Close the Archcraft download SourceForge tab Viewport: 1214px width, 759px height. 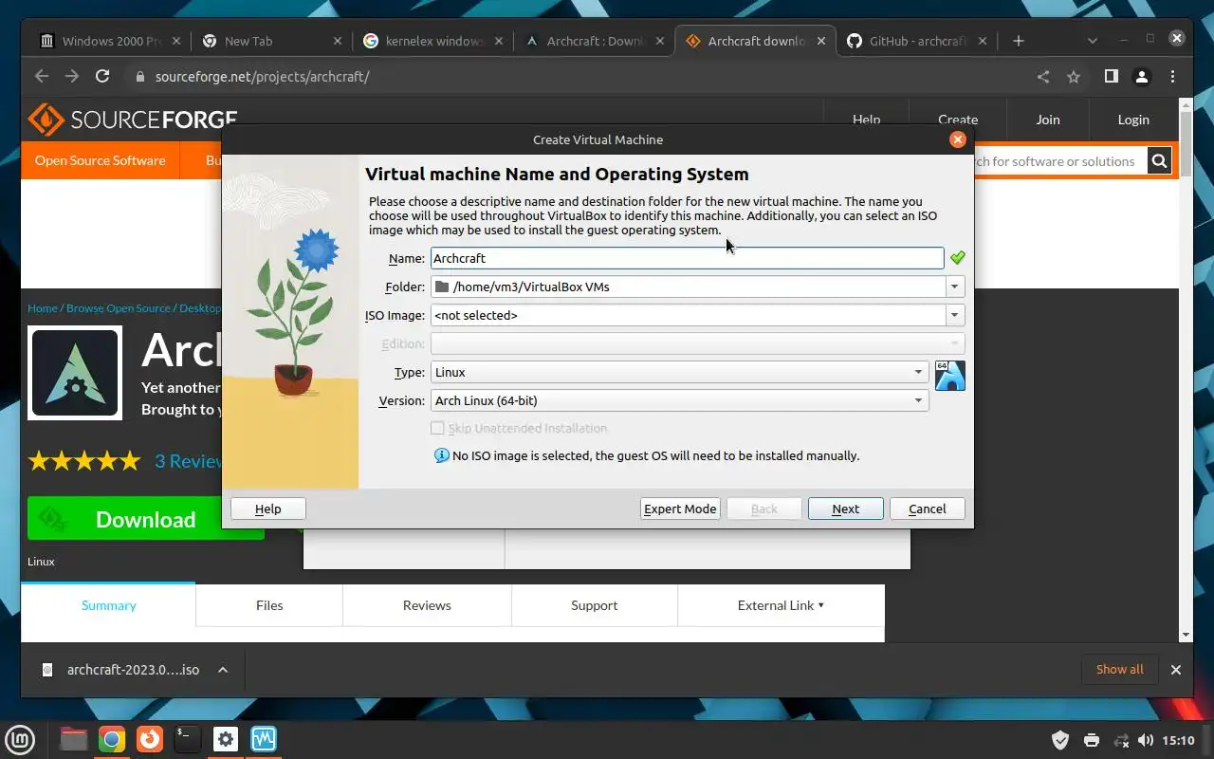click(x=821, y=41)
